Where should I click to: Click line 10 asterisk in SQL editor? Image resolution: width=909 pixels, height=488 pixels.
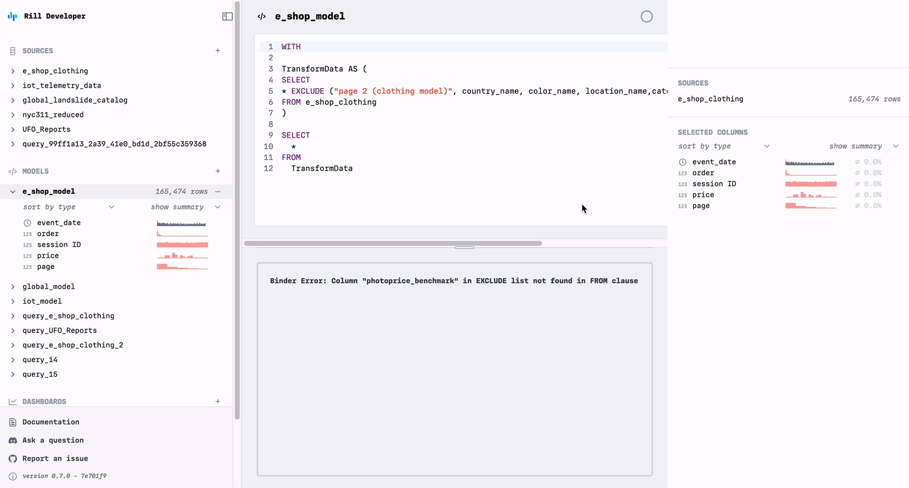[x=294, y=147]
